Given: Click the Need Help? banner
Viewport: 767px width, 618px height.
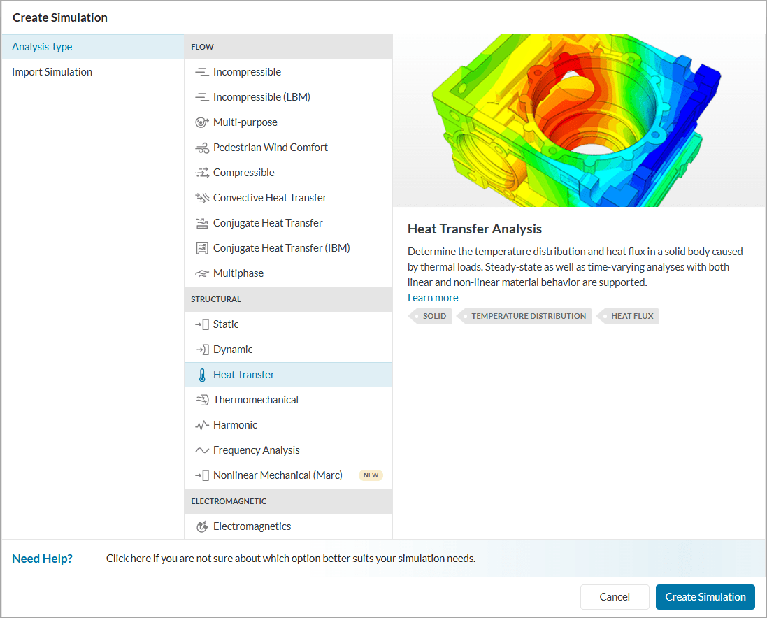Looking at the screenshot, I should 42,559.
